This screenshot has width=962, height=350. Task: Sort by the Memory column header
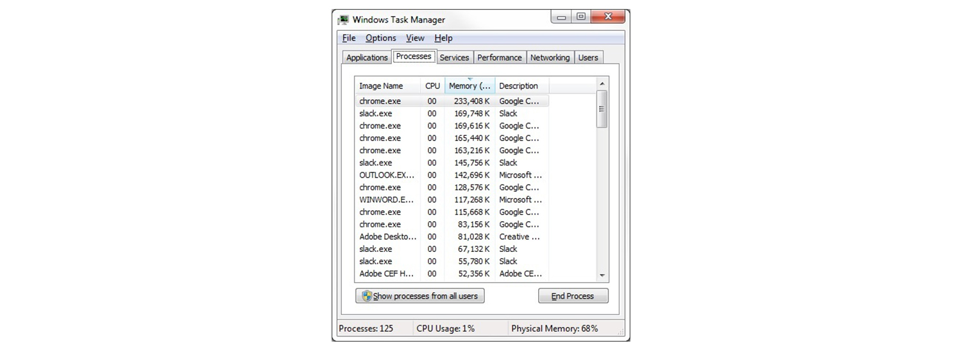(469, 86)
